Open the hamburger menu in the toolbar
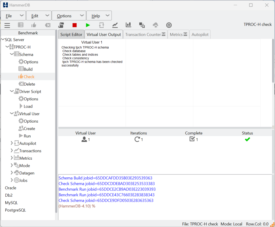 [x=7, y=25]
